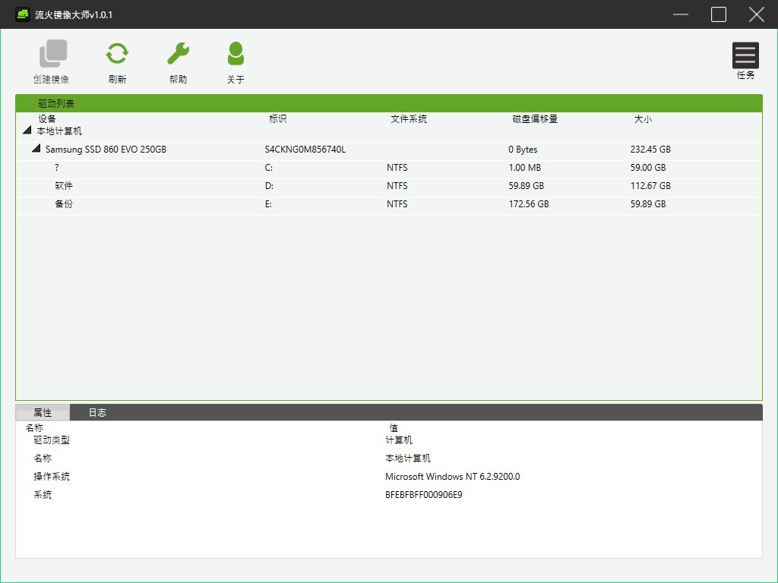
Task: Open the 帮助 help wrench icon
Action: [178, 54]
